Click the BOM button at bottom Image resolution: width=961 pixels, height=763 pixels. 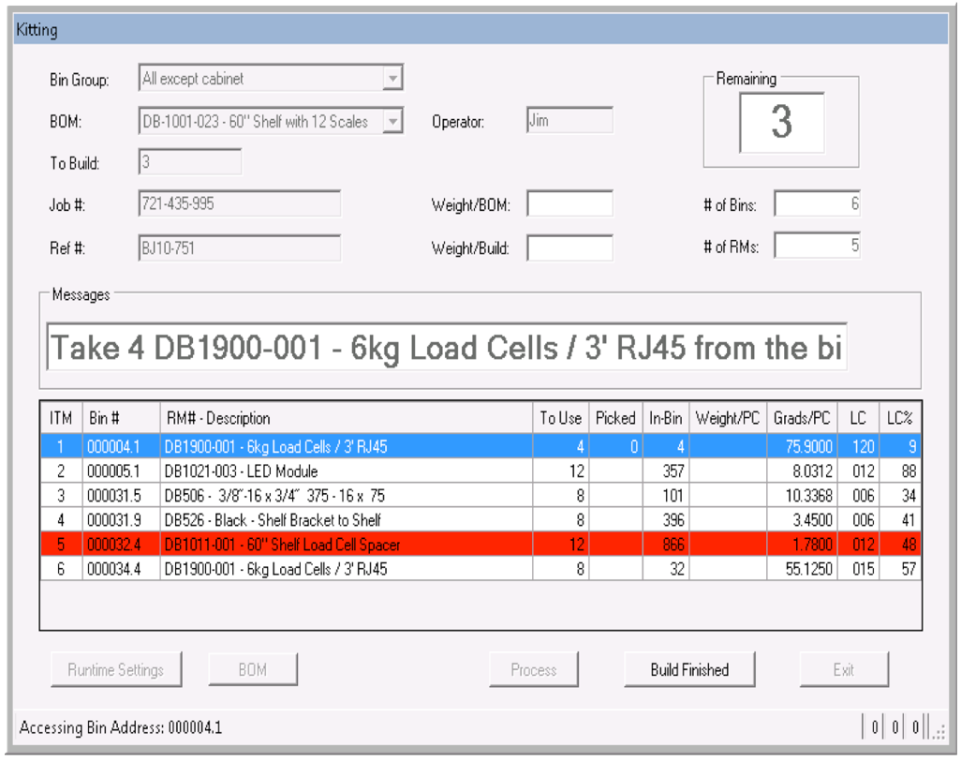pos(253,669)
